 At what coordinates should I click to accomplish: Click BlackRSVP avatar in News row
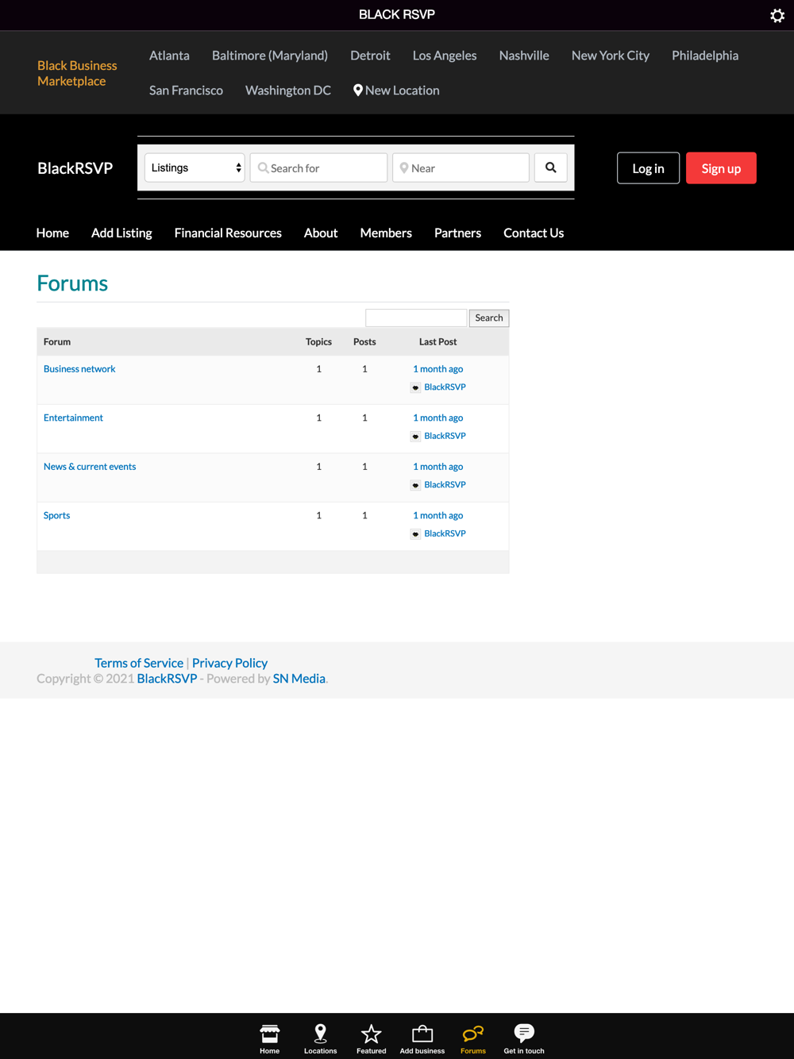(415, 485)
